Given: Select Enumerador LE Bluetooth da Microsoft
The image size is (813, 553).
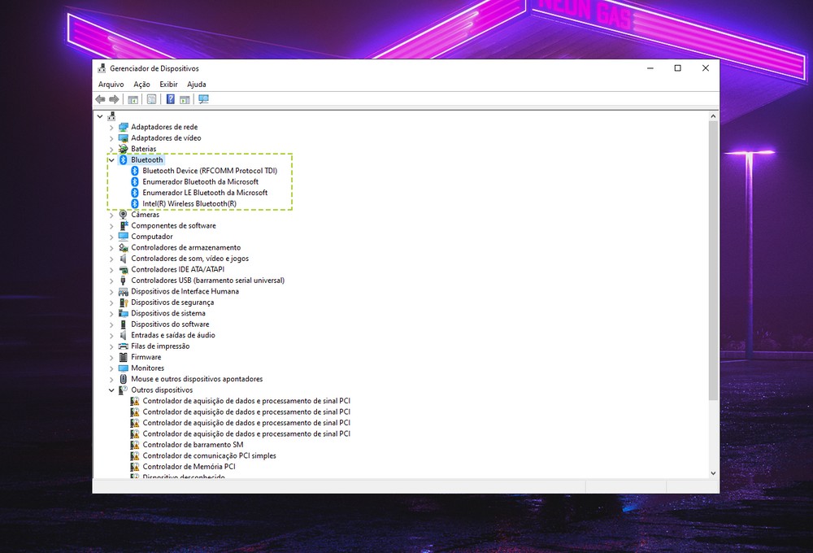Looking at the screenshot, I should (205, 193).
